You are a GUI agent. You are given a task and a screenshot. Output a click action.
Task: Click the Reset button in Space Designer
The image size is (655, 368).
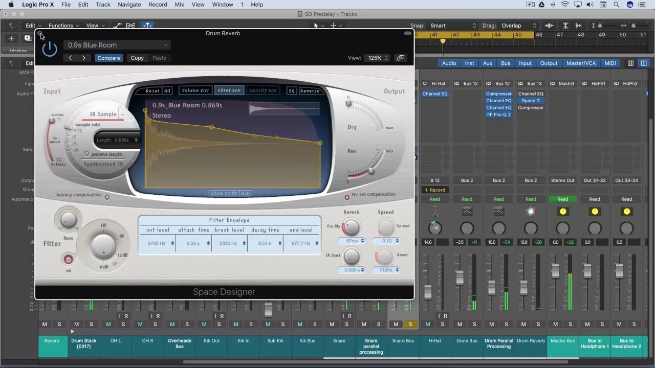point(152,91)
